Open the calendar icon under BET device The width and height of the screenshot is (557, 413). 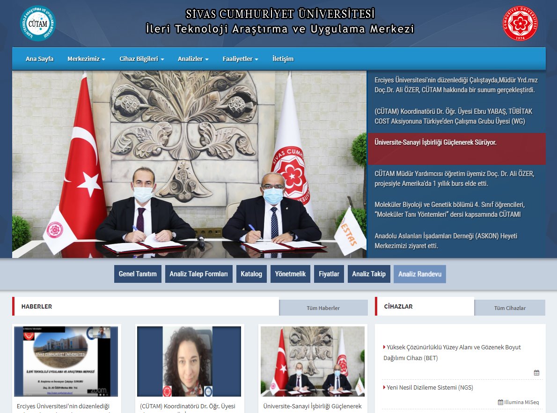tap(536, 372)
